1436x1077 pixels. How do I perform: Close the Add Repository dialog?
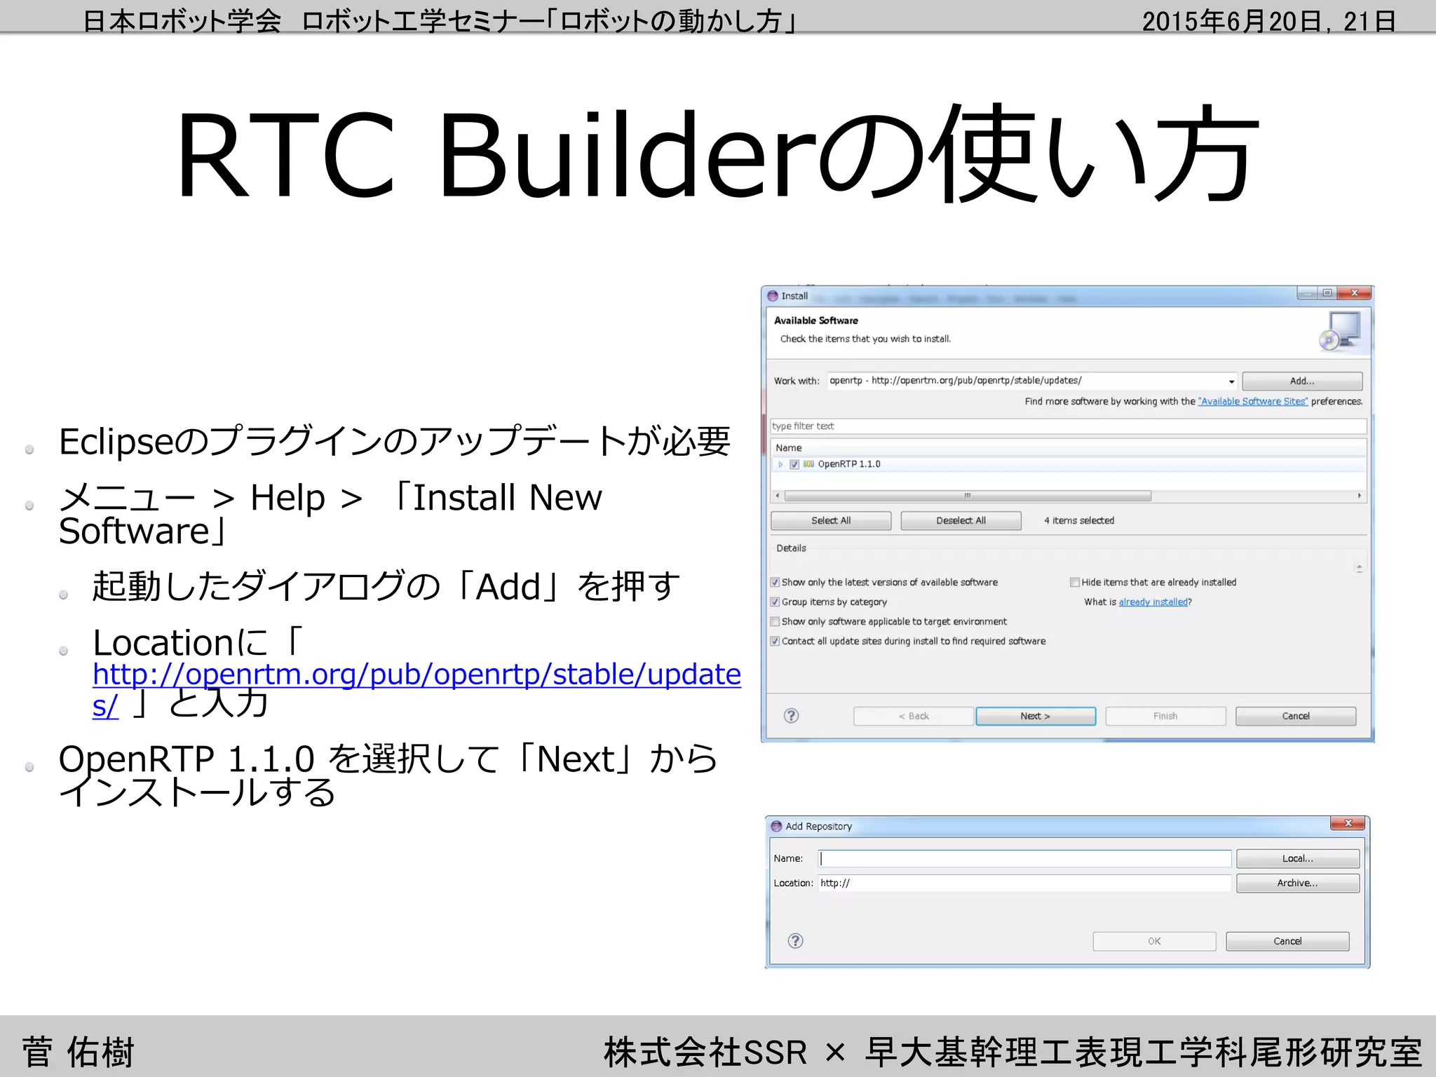pyautogui.click(x=1348, y=823)
